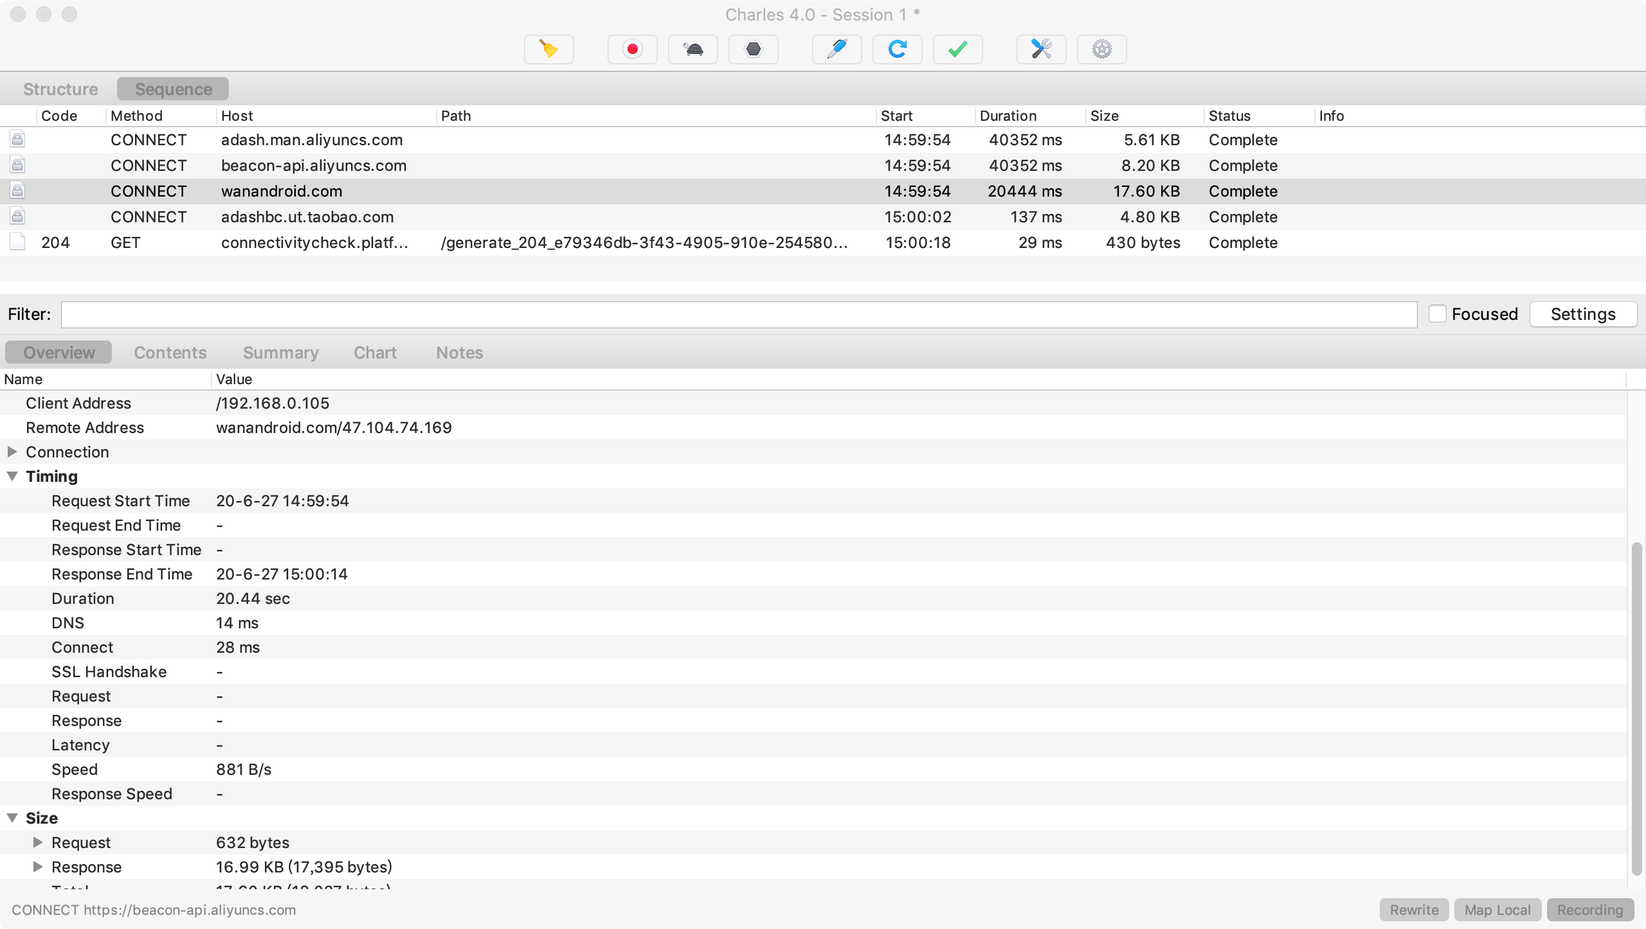1646x929 pixels.
Task: Open the Contents tab
Action: (x=170, y=352)
